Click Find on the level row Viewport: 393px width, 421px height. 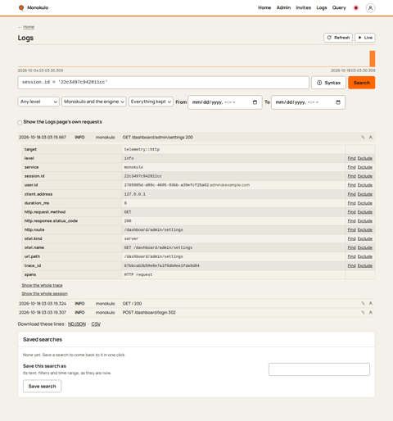[x=351, y=158]
